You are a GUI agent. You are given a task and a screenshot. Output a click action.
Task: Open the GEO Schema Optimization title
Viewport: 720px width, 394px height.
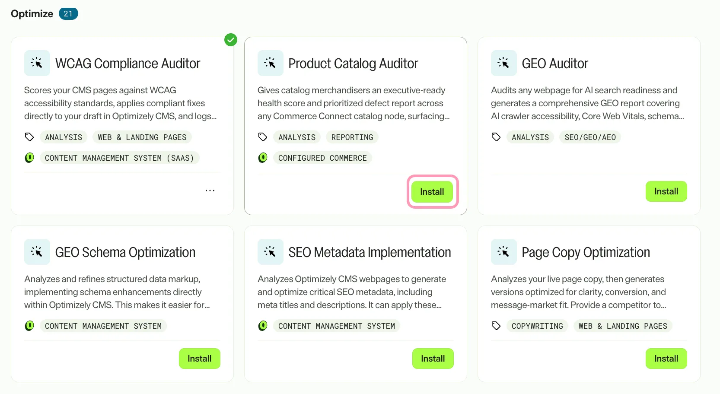pos(125,252)
